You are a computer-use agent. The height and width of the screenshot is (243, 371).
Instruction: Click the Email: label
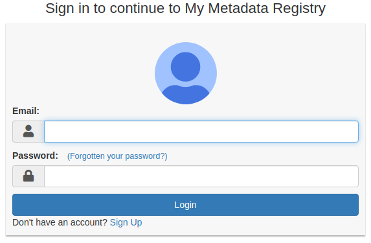point(26,111)
